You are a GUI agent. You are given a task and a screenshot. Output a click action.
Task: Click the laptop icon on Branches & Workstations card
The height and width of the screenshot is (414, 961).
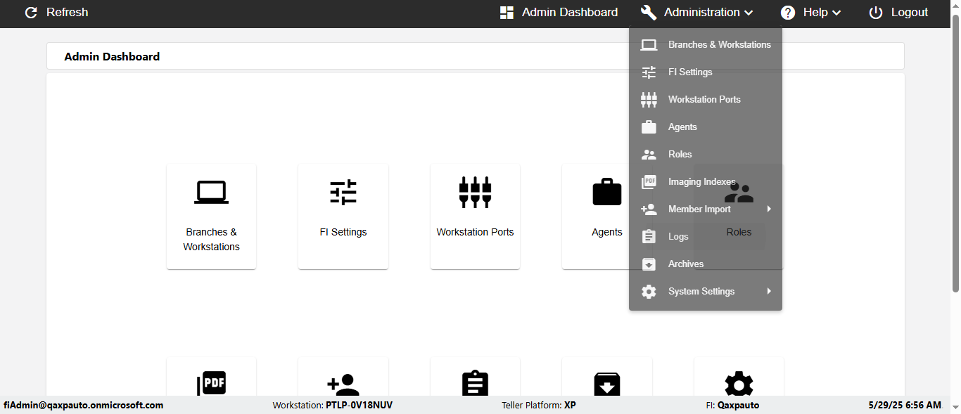tap(211, 192)
